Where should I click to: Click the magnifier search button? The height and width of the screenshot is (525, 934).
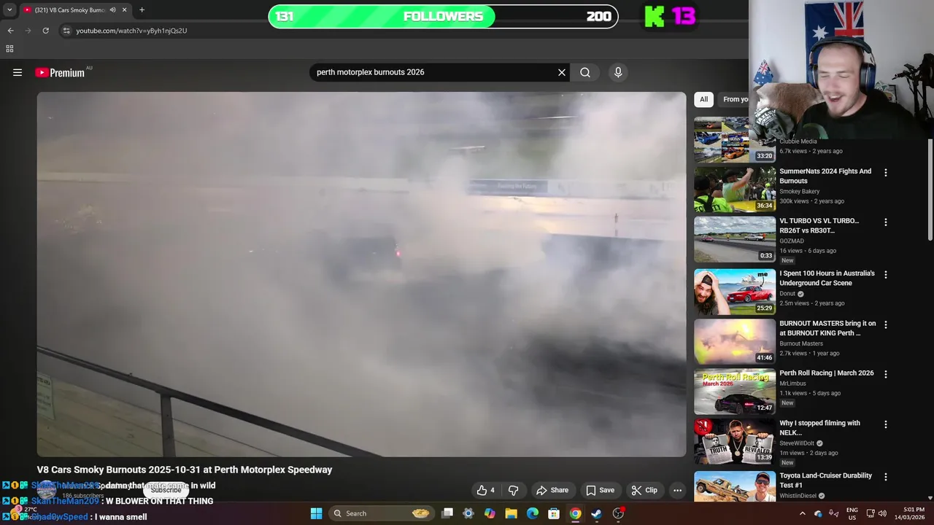click(x=585, y=72)
